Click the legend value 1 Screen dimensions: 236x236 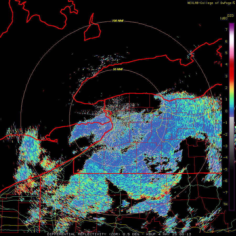226,99
